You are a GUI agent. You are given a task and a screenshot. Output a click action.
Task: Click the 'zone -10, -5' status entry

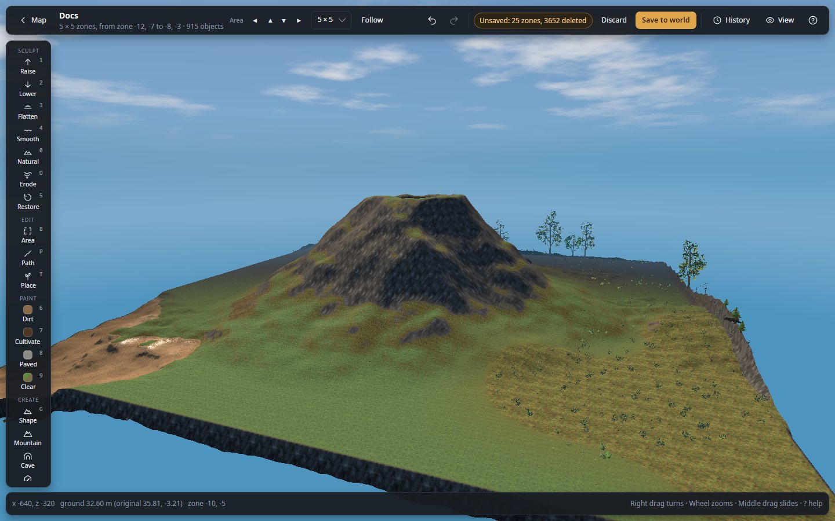(x=206, y=504)
